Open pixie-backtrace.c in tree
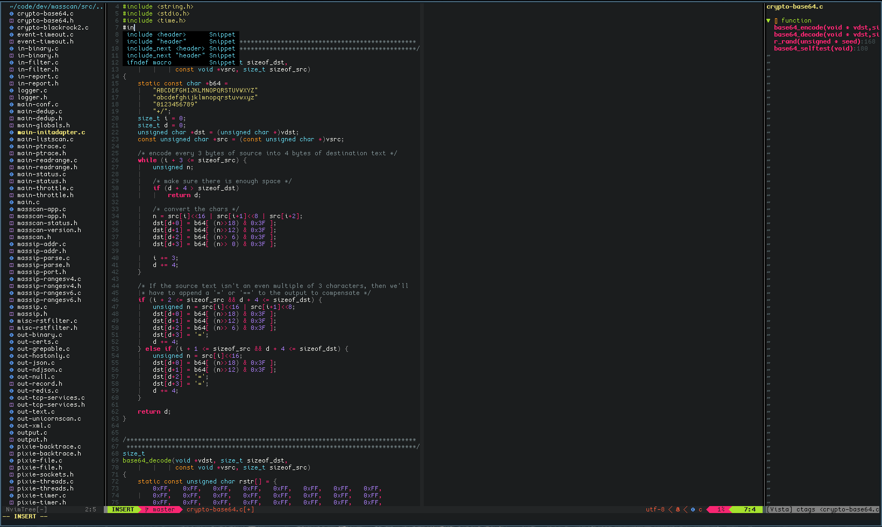882x527 pixels. [x=49, y=446]
